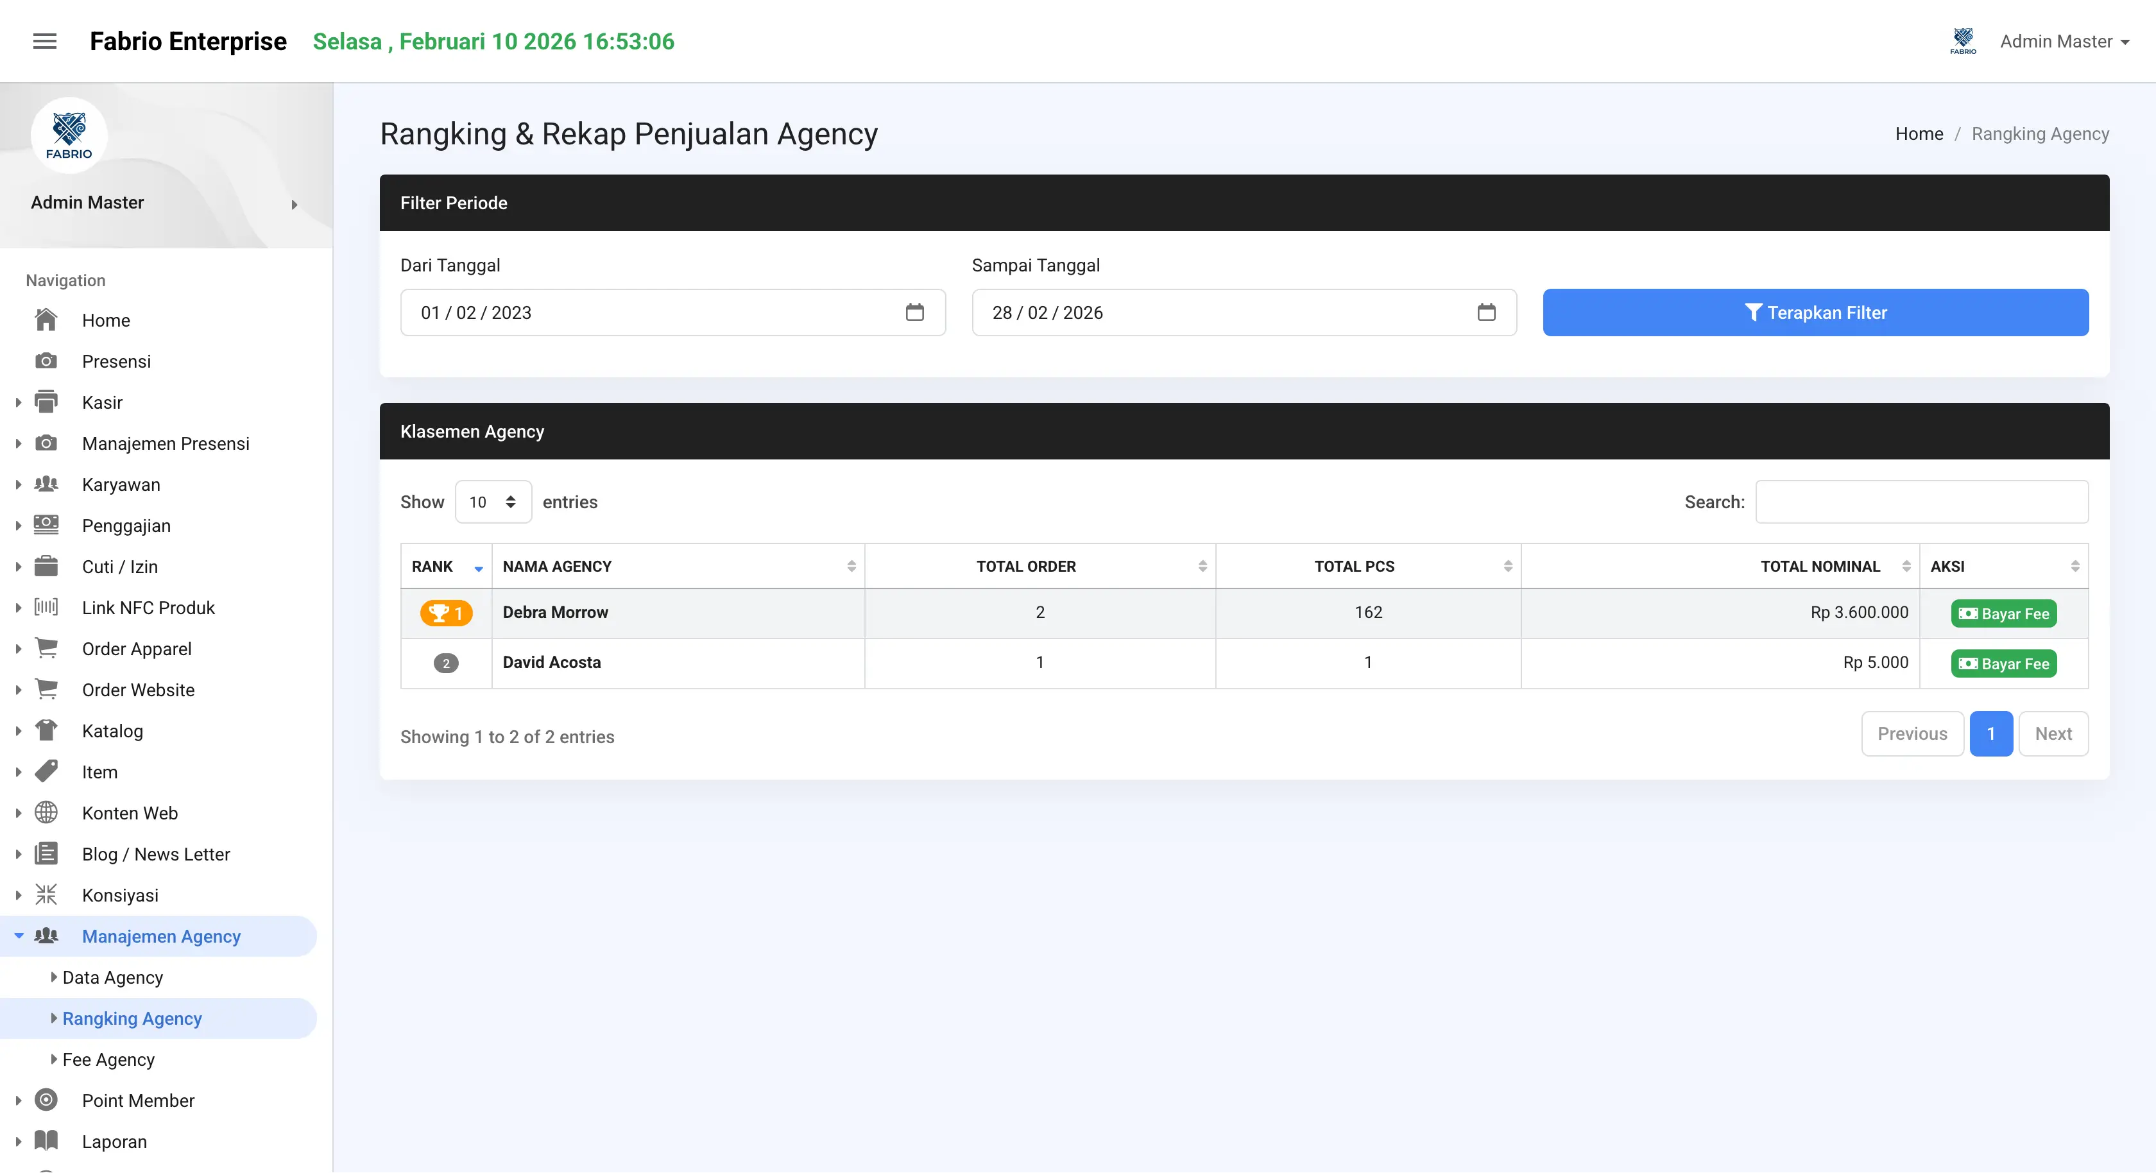Click the Karyawan people icon
The height and width of the screenshot is (1173, 2156).
pyautogui.click(x=46, y=484)
